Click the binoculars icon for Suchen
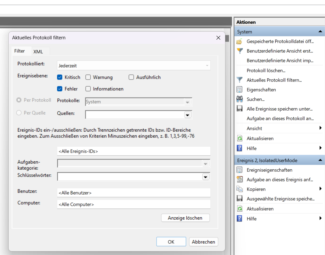This screenshot has width=325, height=255. click(240, 99)
